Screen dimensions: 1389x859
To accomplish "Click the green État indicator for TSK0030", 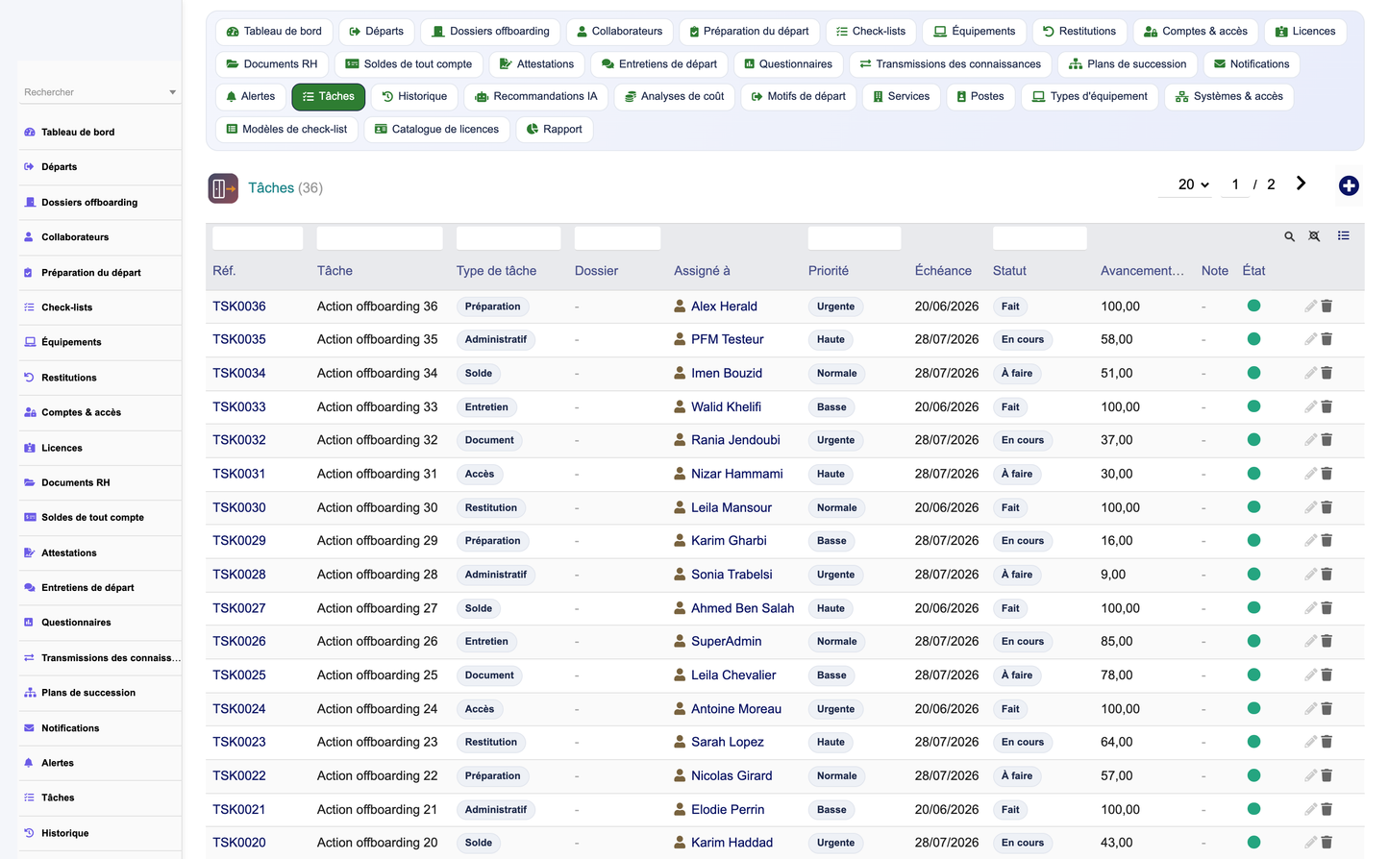I will pos(1253,506).
